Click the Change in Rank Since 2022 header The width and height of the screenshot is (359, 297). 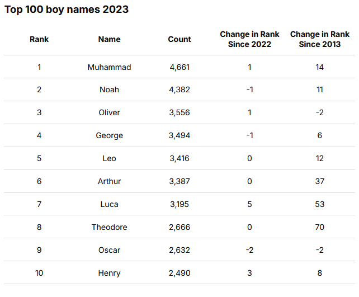(249, 39)
